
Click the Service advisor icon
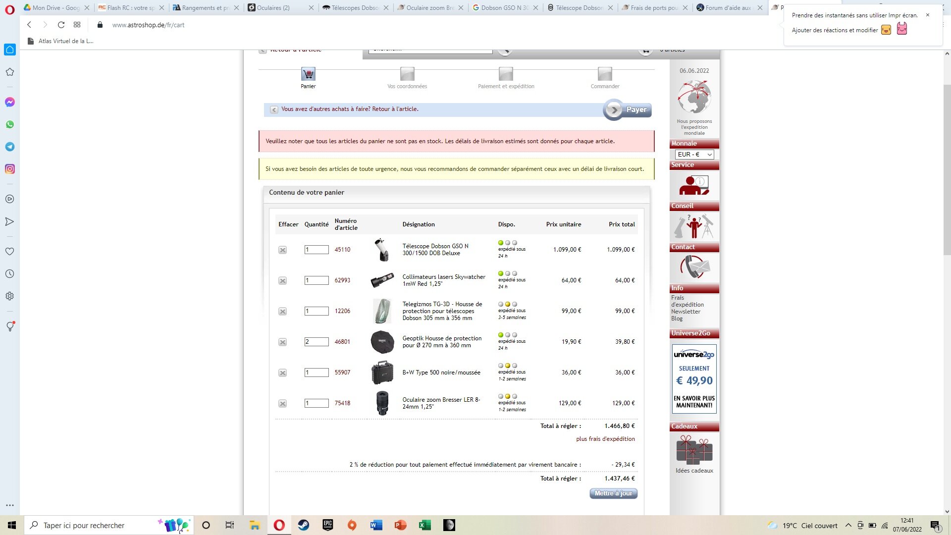pos(694,185)
